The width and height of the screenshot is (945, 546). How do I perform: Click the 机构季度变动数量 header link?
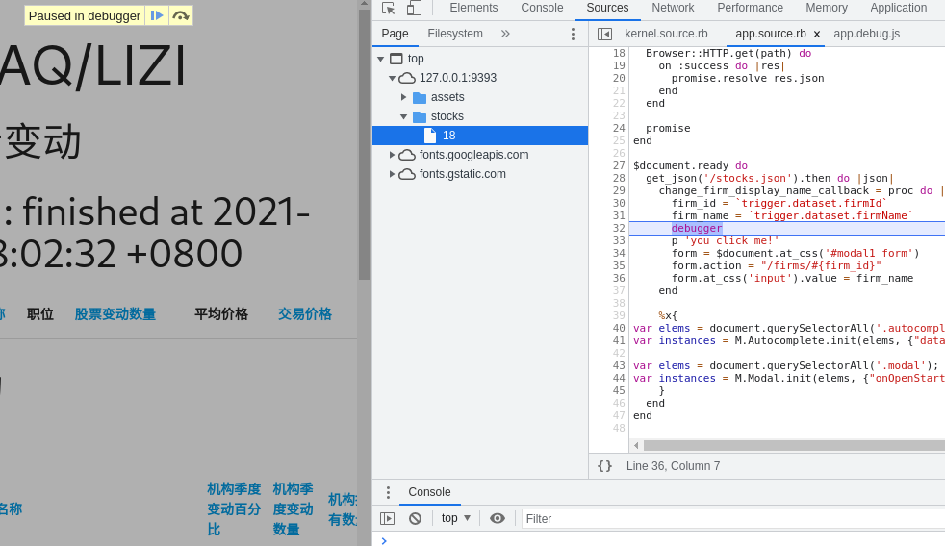293,509
